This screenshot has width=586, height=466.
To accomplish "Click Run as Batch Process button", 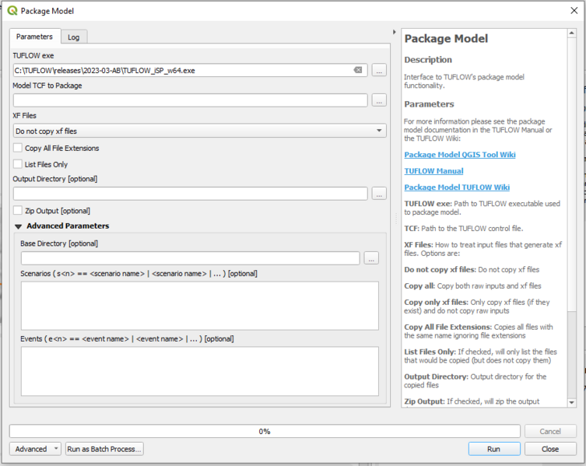I will point(104,449).
